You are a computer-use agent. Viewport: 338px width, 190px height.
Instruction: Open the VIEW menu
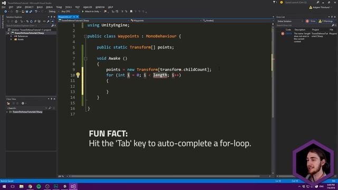click(x=19, y=7)
